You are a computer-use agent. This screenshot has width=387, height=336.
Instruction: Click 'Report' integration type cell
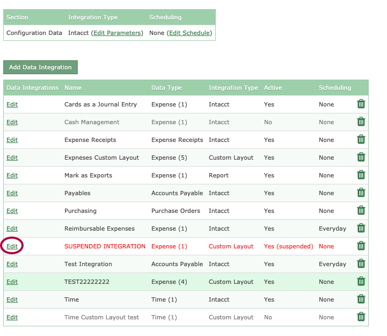[218, 175]
